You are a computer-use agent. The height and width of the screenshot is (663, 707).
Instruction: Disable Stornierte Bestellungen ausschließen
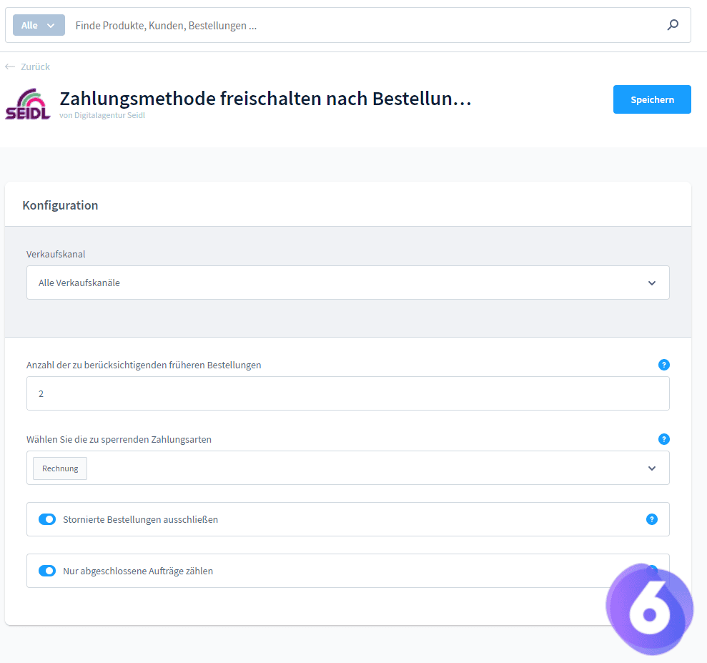(x=47, y=519)
